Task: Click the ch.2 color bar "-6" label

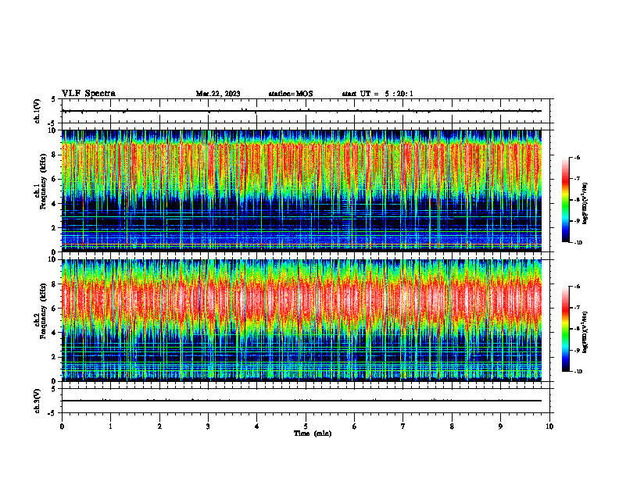Action: 577,287
